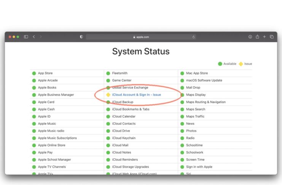Click the green dot beside Apple Music
Screen dimensions: 282x185
34,124
